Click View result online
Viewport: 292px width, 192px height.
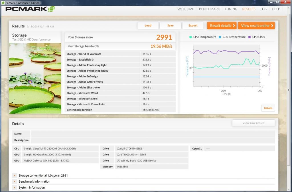(x=256, y=25)
